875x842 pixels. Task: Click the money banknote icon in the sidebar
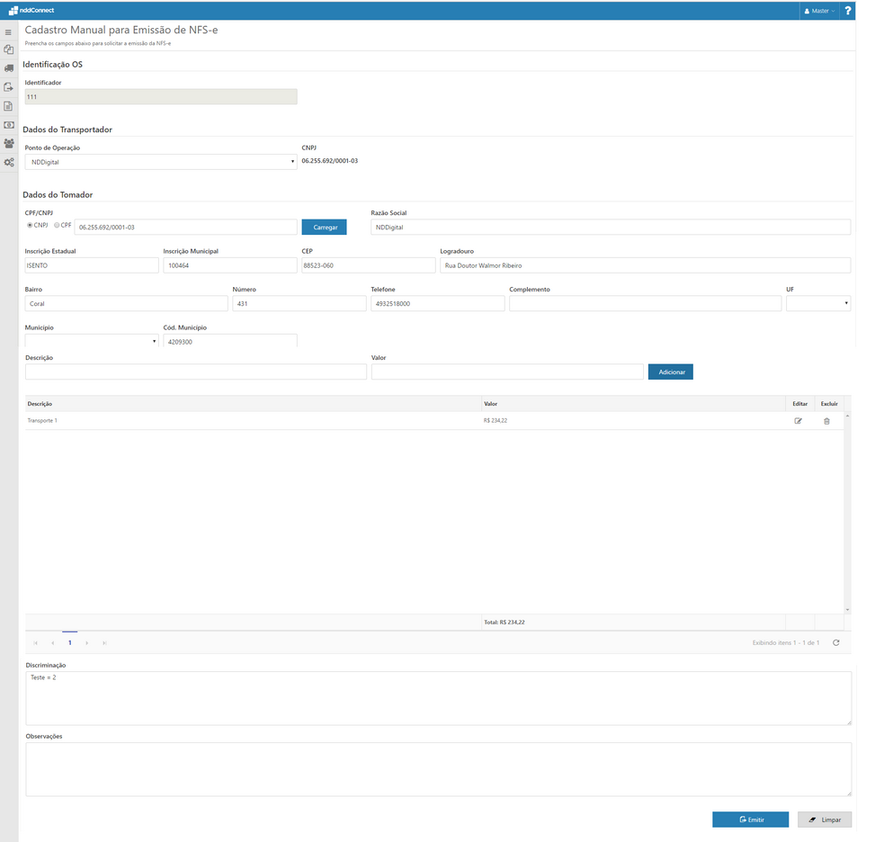[8, 125]
